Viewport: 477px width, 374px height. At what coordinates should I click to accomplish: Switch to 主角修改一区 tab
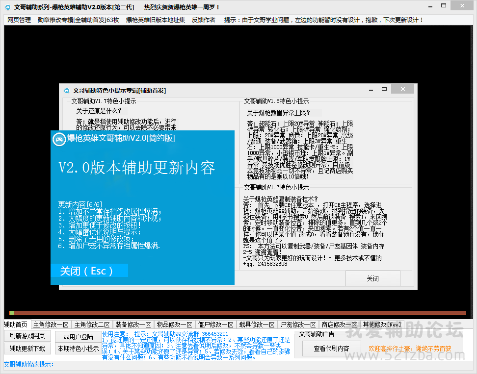coord(51,325)
